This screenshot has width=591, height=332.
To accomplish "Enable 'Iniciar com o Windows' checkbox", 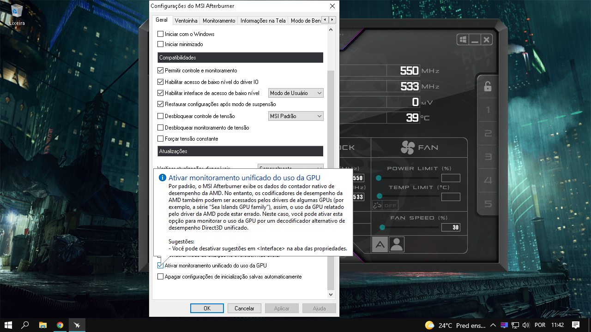I will point(161,34).
